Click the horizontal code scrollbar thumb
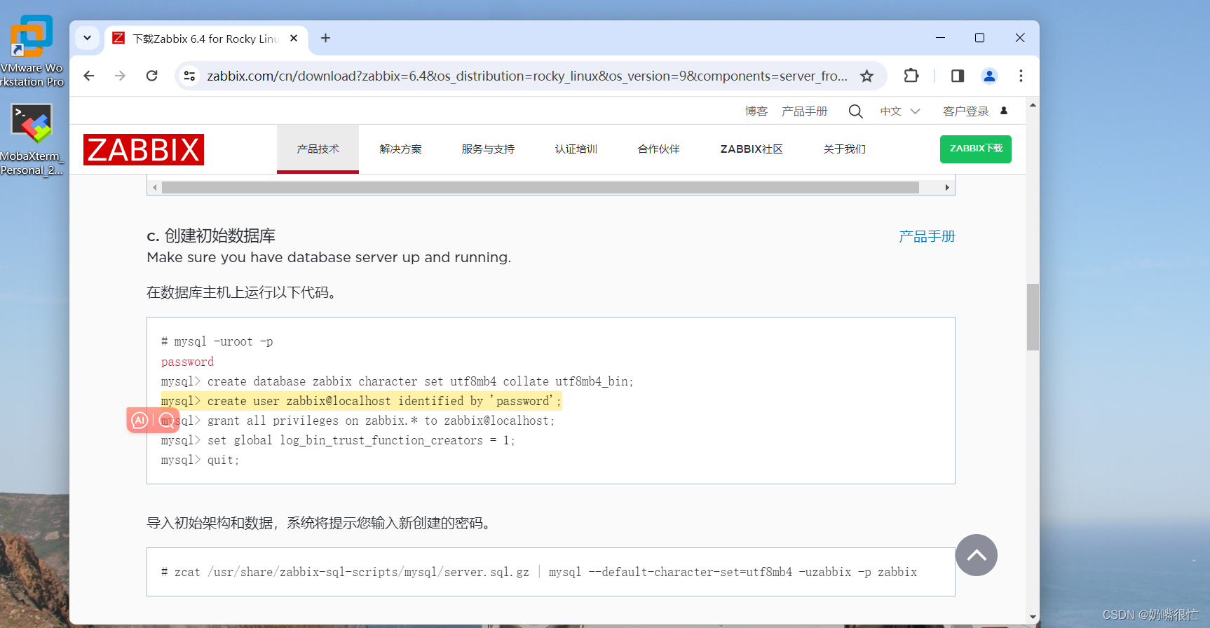Viewport: 1210px width, 628px height. point(540,187)
